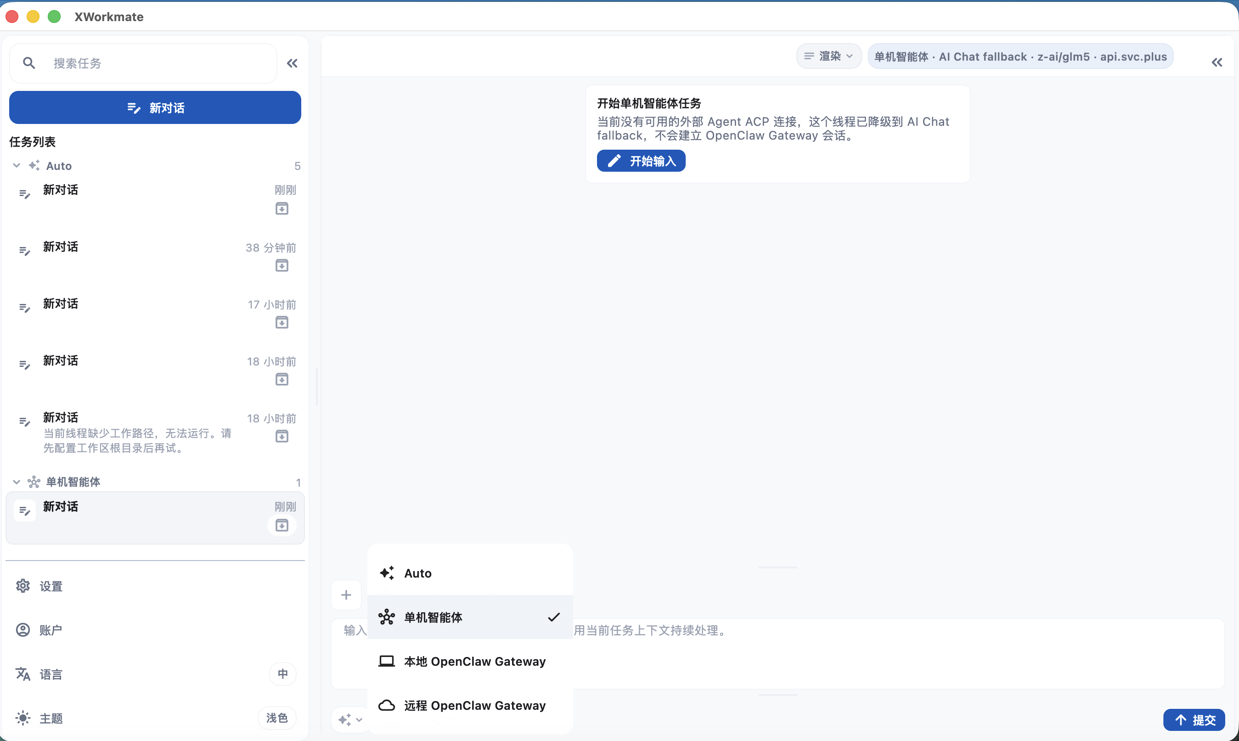The height and width of the screenshot is (741, 1239).
Task: Click the edit icon of 38 分钟前 conversation
Action: pos(24,251)
